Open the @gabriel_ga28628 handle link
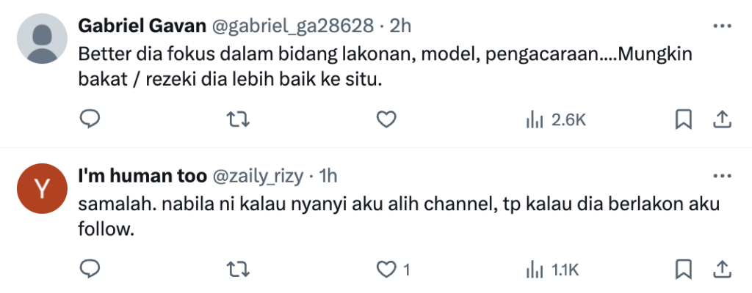 [292, 26]
